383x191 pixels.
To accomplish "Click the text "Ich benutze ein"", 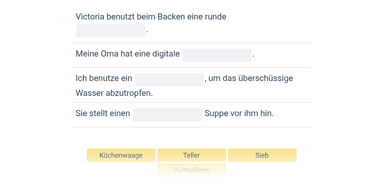I will [x=104, y=78].
